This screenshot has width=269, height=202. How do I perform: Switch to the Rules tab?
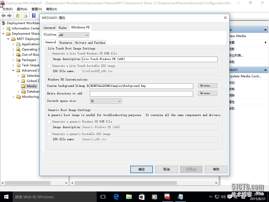pyautogui.click(x=63, y=28)
